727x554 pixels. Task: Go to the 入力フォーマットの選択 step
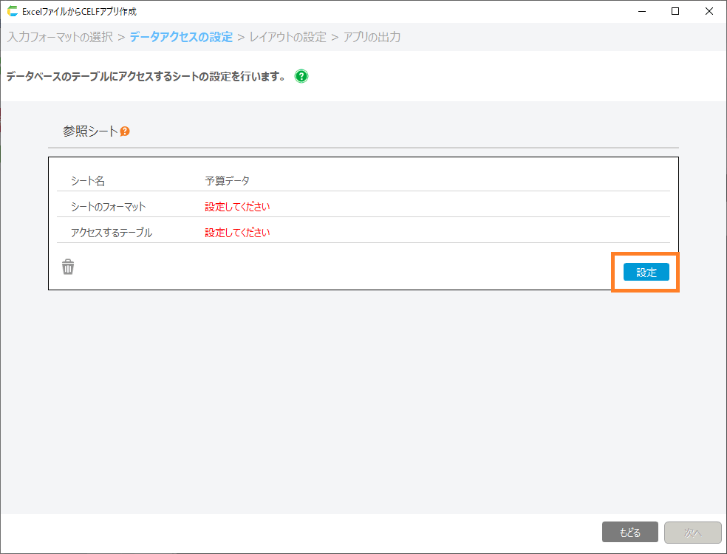[x=60, y=37]
